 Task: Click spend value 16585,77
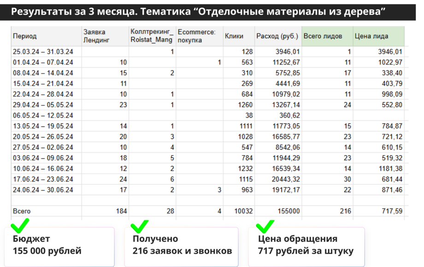click(286, 137)
